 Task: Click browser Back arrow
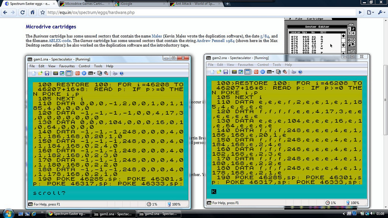(5, 12)
